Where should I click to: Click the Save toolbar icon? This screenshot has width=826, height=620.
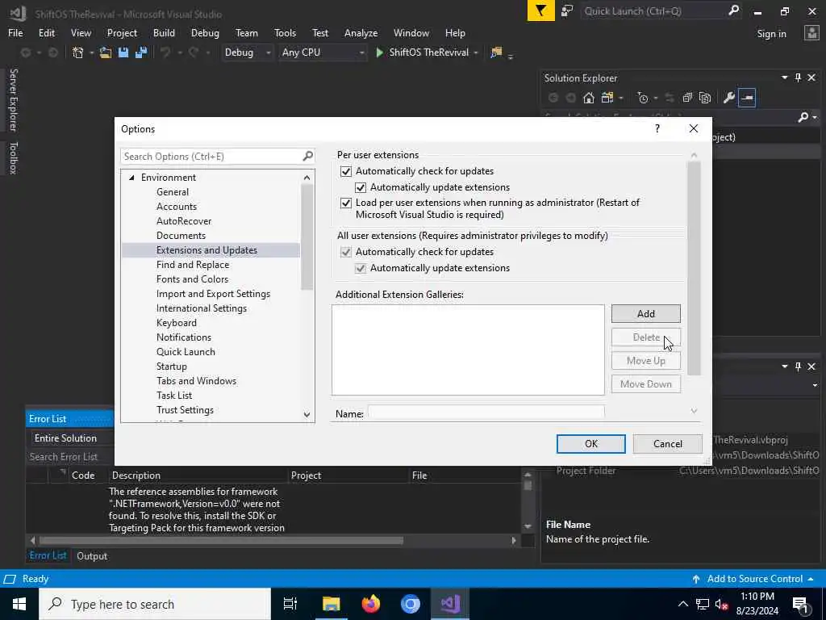click(x=123, y=52)
